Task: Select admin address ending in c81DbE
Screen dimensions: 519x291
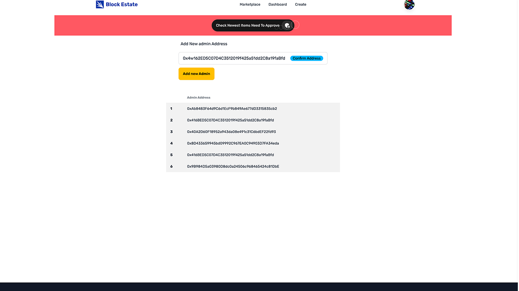Action: [x=233, y=166]
